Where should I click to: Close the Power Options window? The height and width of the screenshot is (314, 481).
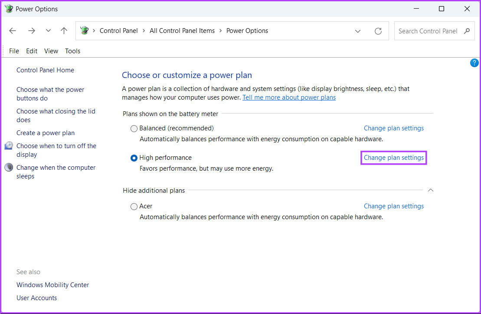467,9
